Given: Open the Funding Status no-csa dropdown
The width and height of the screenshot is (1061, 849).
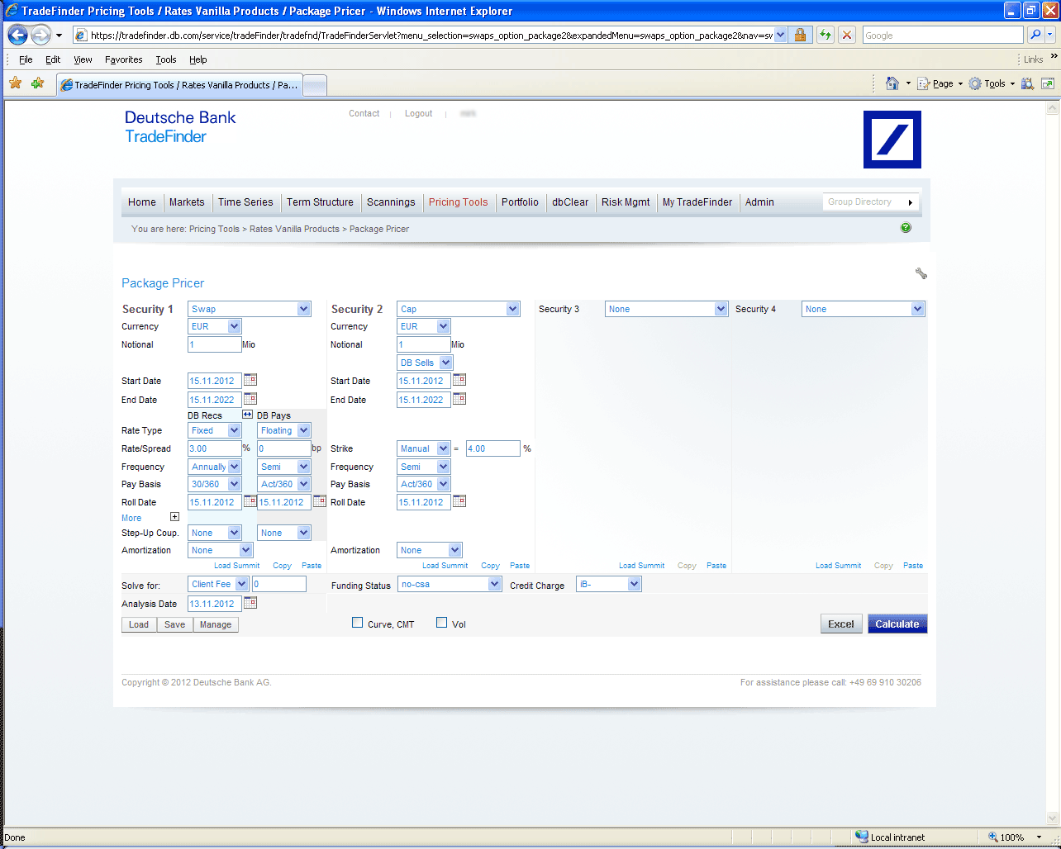Looking at the screenshot, I should 450,584.
